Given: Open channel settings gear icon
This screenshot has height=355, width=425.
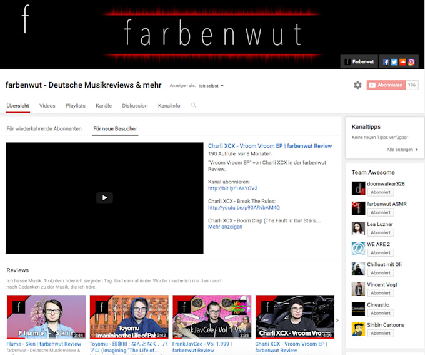Looking at the screenshot, I should point(357,85).
